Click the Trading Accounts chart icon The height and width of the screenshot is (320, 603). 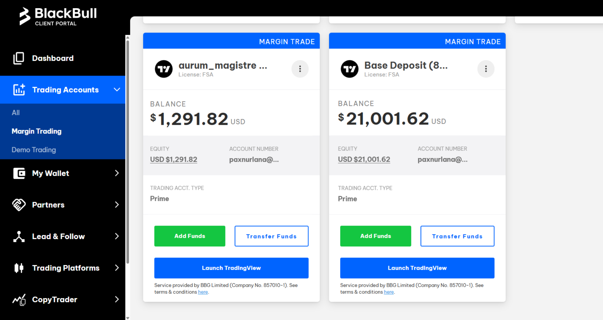(x=19, y=90)
